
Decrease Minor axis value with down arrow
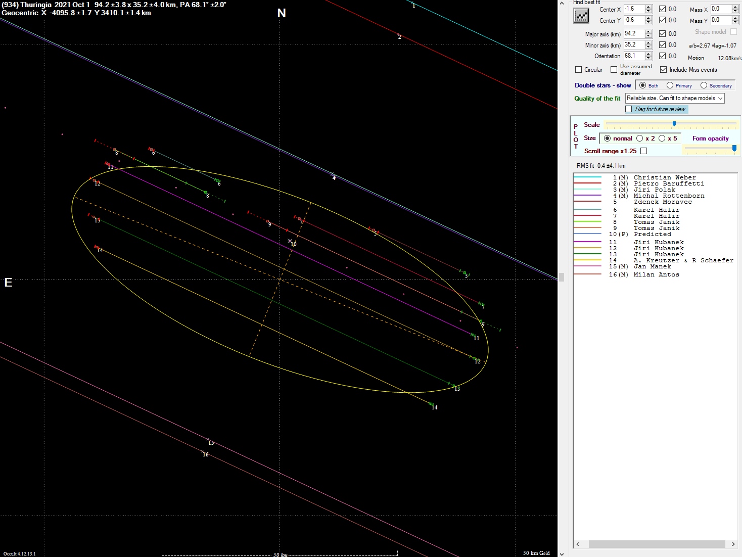648,47
